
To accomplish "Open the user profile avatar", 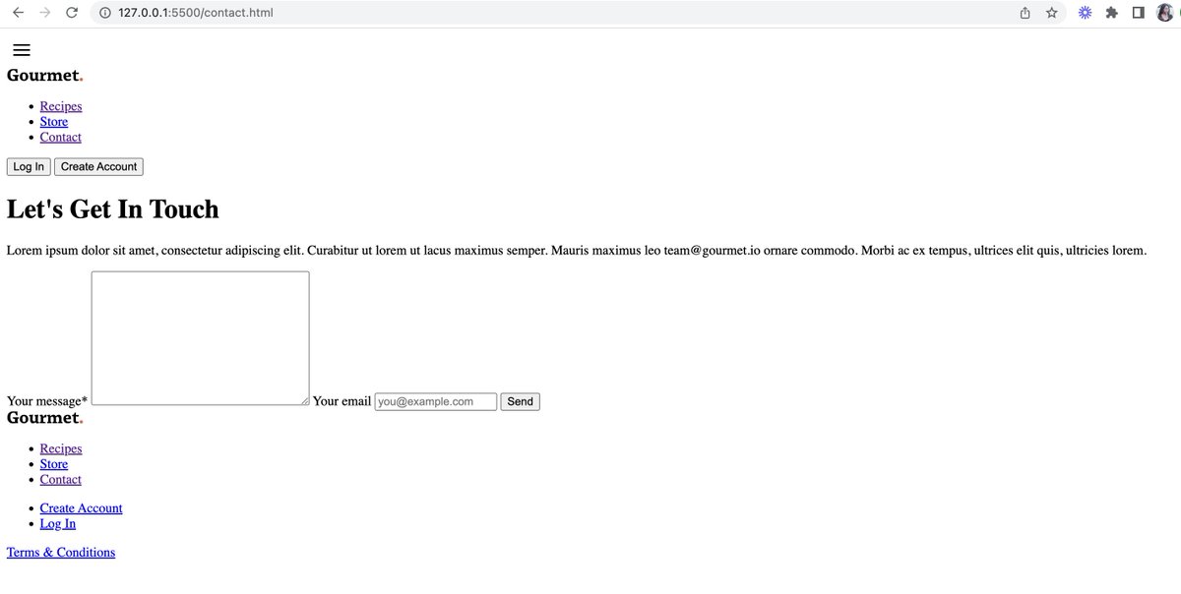I will pos(1164,13).
